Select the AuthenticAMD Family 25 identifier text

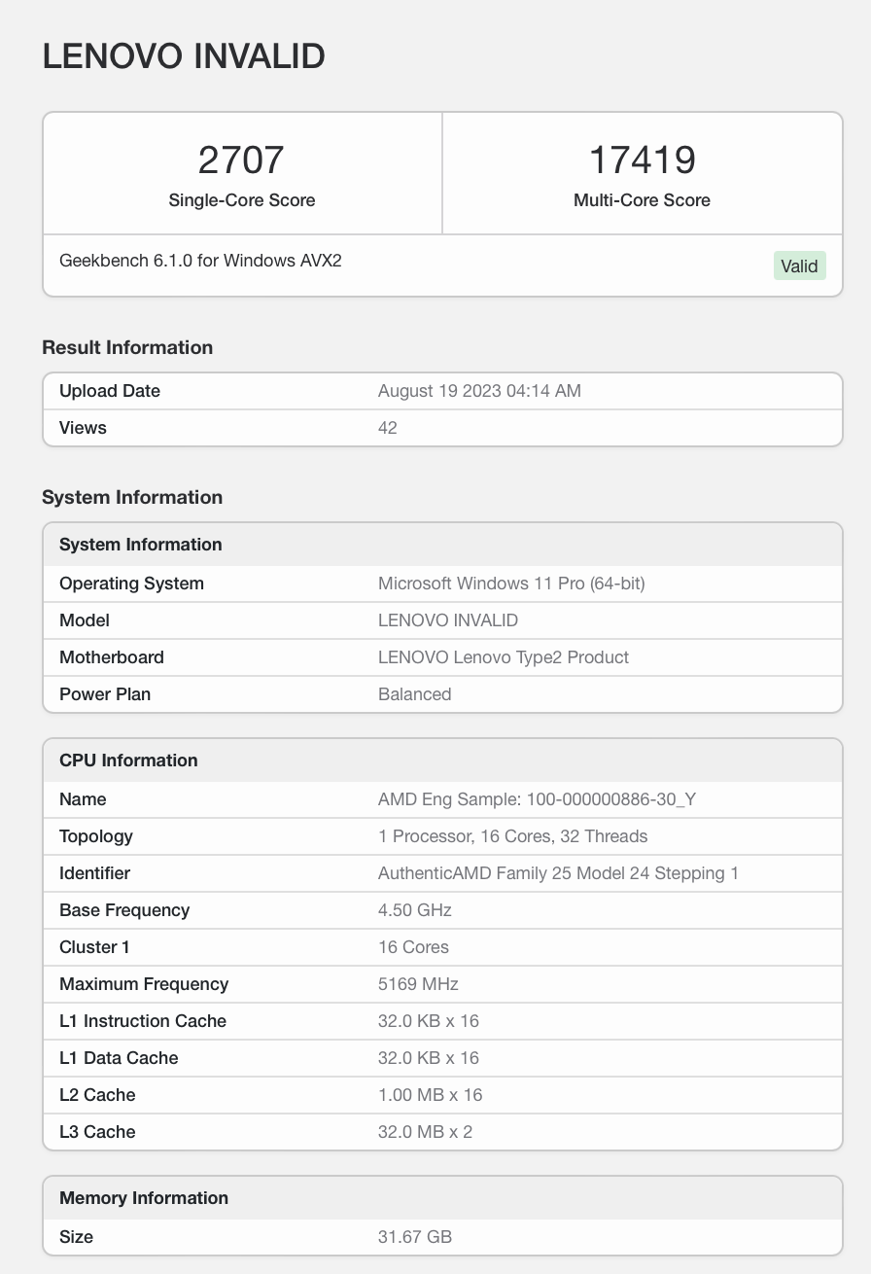pos(558,873)
